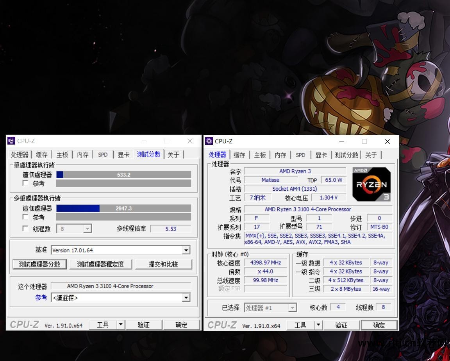Open the 參考 <請選擇> reference processor dropdown
The image size is (450, 361).
click(186, 298)
